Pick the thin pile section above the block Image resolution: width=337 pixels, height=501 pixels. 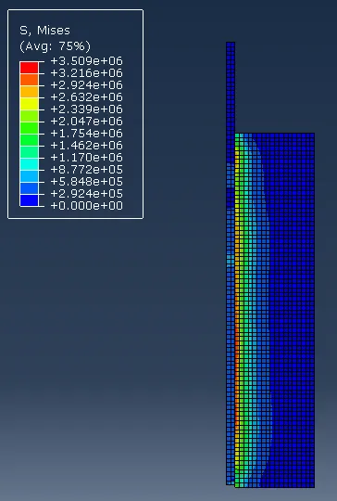[231, 87]
